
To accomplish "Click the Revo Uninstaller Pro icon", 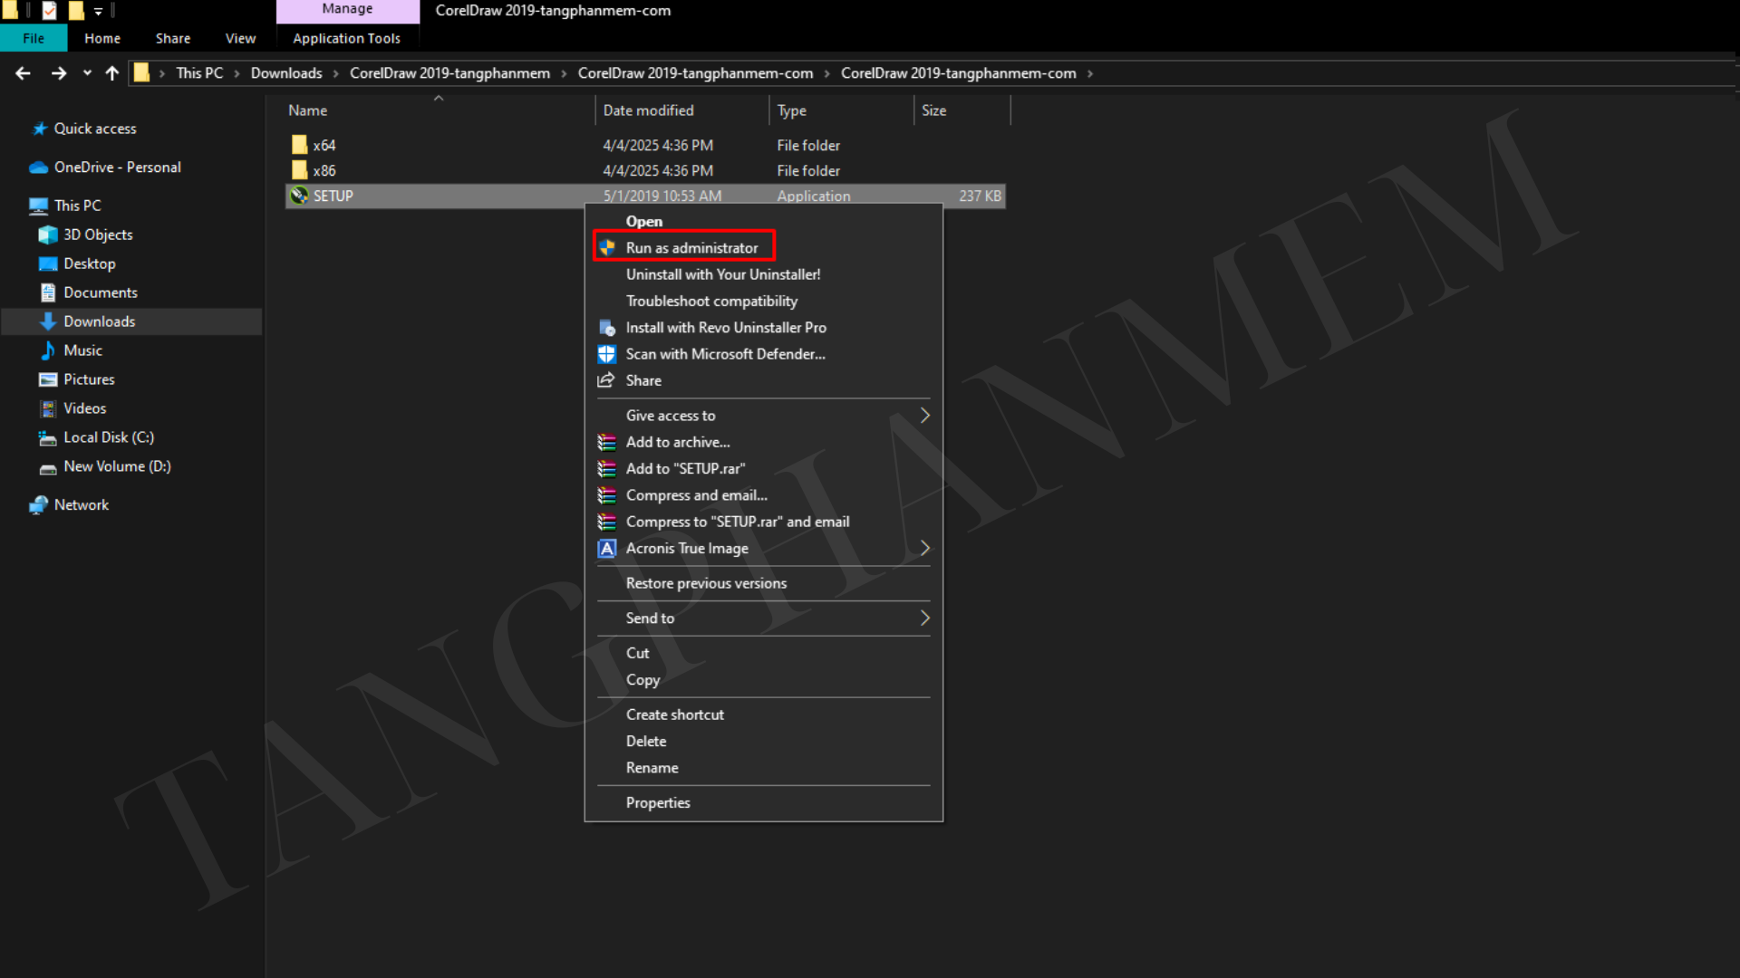I will click(607, 328).
